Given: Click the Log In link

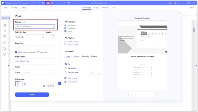Looking at the screenshot, I should coord(191,8).
